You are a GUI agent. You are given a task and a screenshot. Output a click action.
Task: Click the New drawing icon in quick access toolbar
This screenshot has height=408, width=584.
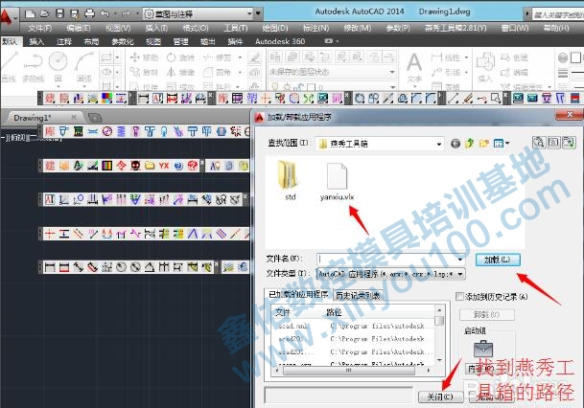tap(30, 14)
